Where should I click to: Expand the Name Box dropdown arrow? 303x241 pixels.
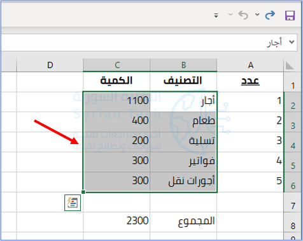tap(292, 42)
